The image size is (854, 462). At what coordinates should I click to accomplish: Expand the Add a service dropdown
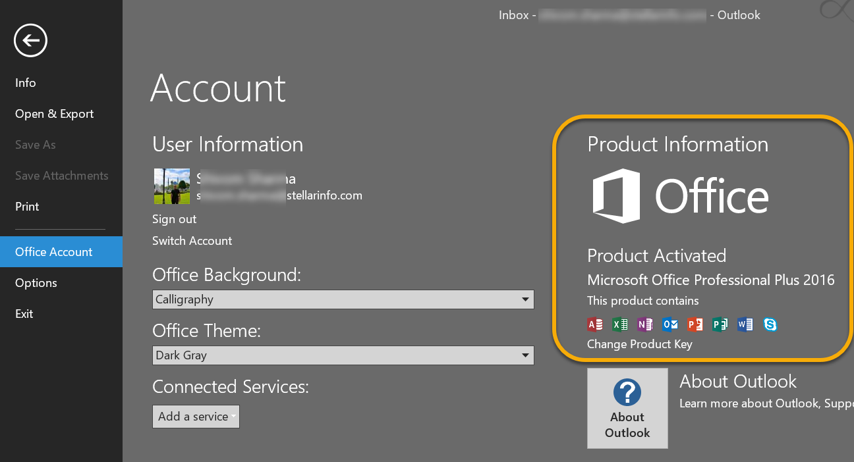(196, 416)
